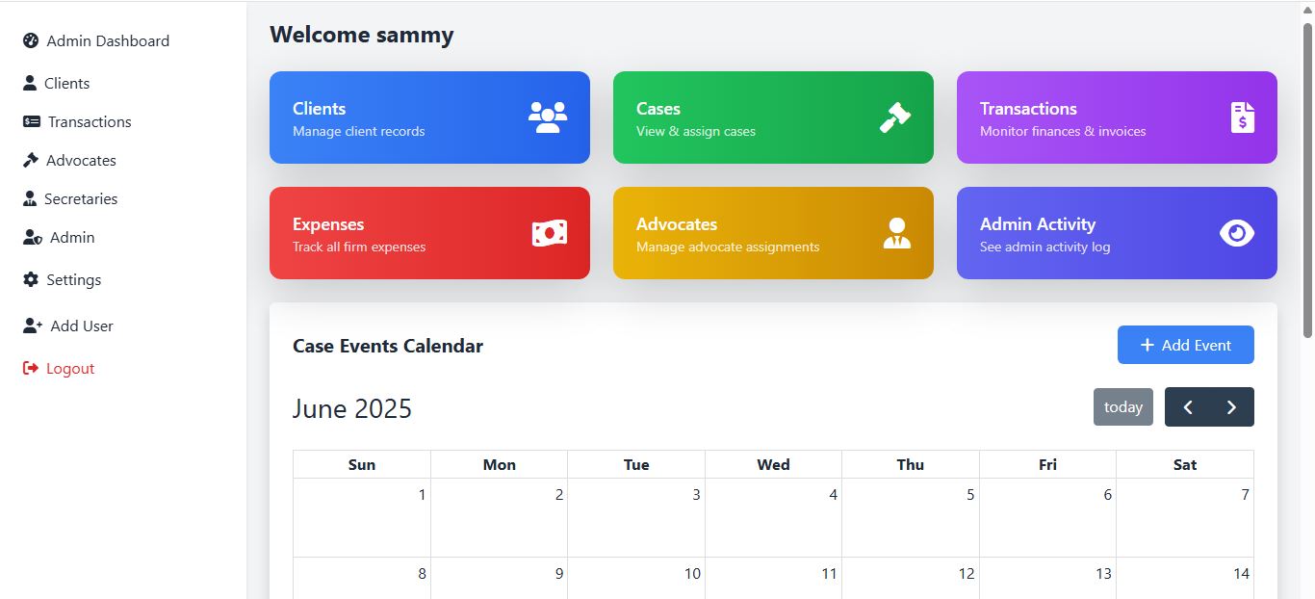This screenshot has height=599, width=1315.
Task: Click the page's vertical scrollbar
Action: coord(1307,183)
